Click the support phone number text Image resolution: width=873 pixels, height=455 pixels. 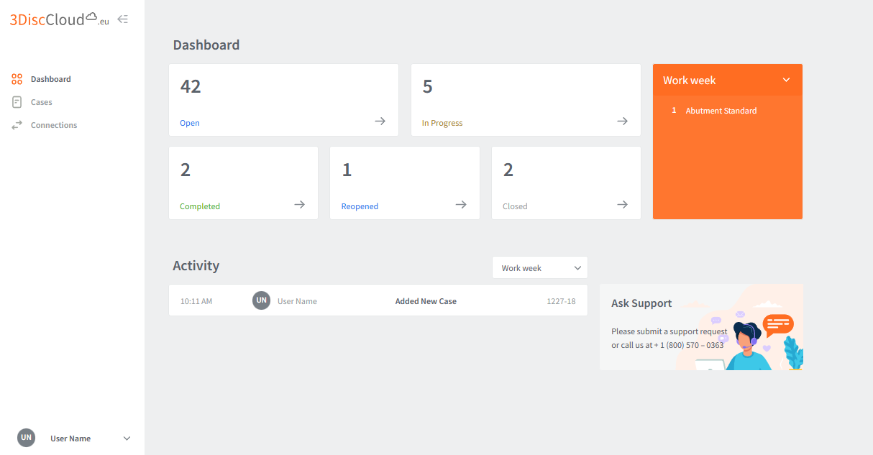click(689, 345)
